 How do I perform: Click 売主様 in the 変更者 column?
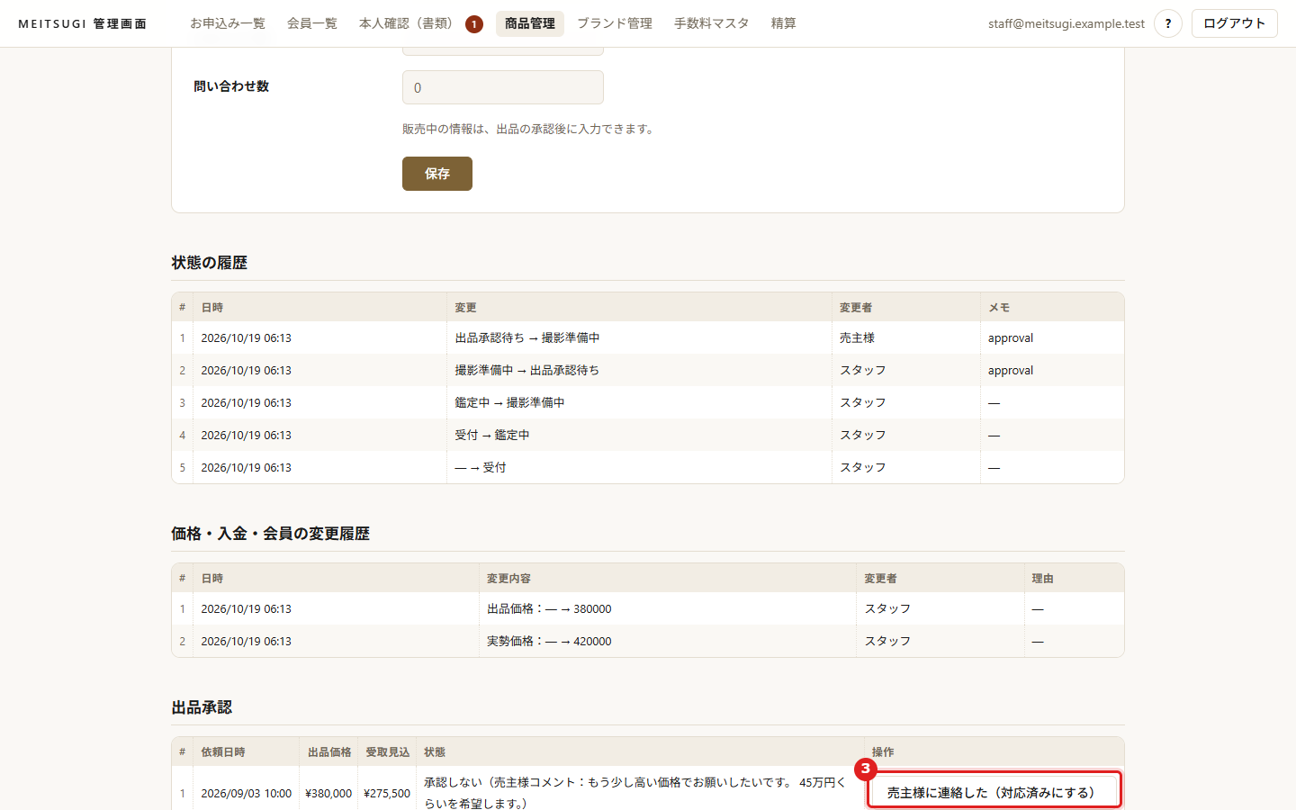tap(857, 338)
